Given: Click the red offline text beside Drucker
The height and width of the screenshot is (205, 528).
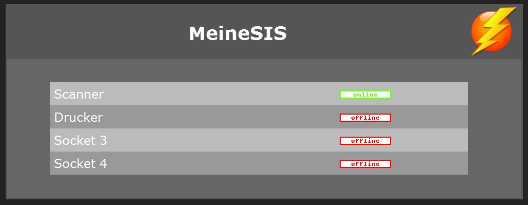Looking at the screenshot, I should (365, 118).
